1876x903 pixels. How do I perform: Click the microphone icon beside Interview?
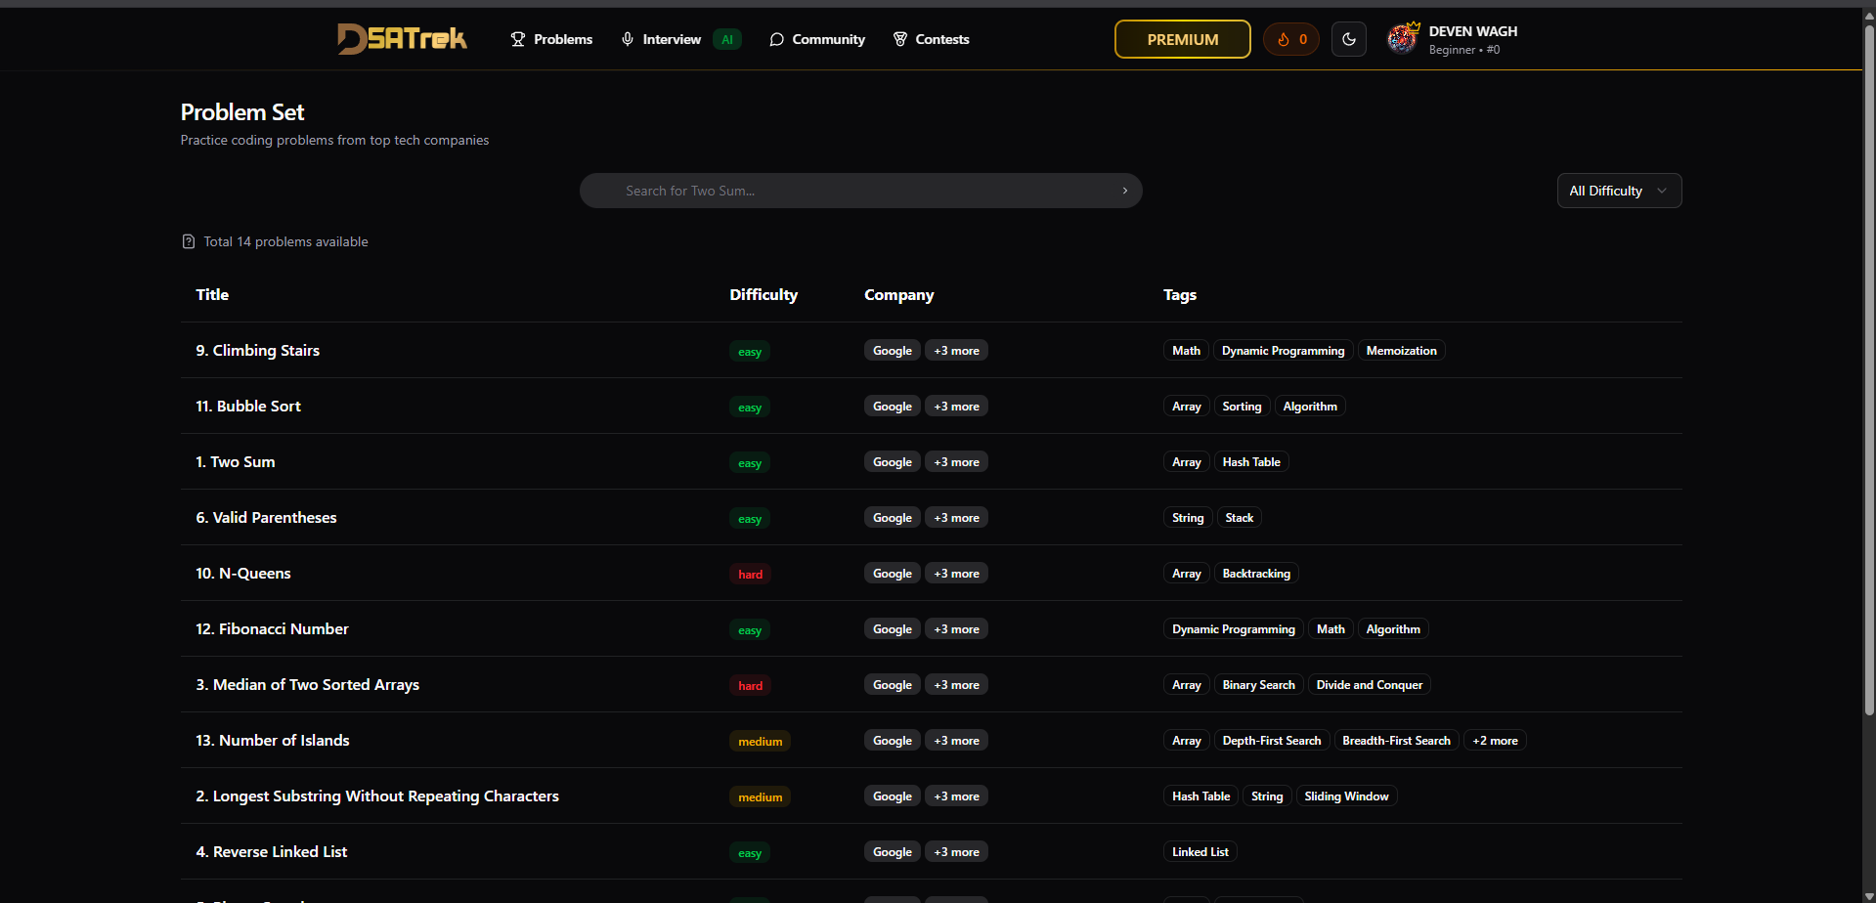coord(628,39)
